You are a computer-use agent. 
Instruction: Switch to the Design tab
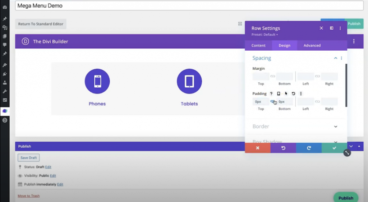point(285,46)
